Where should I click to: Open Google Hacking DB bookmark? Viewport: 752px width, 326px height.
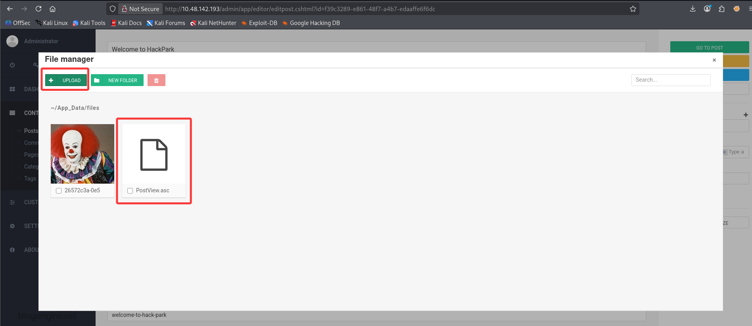[x=311, y=23]
